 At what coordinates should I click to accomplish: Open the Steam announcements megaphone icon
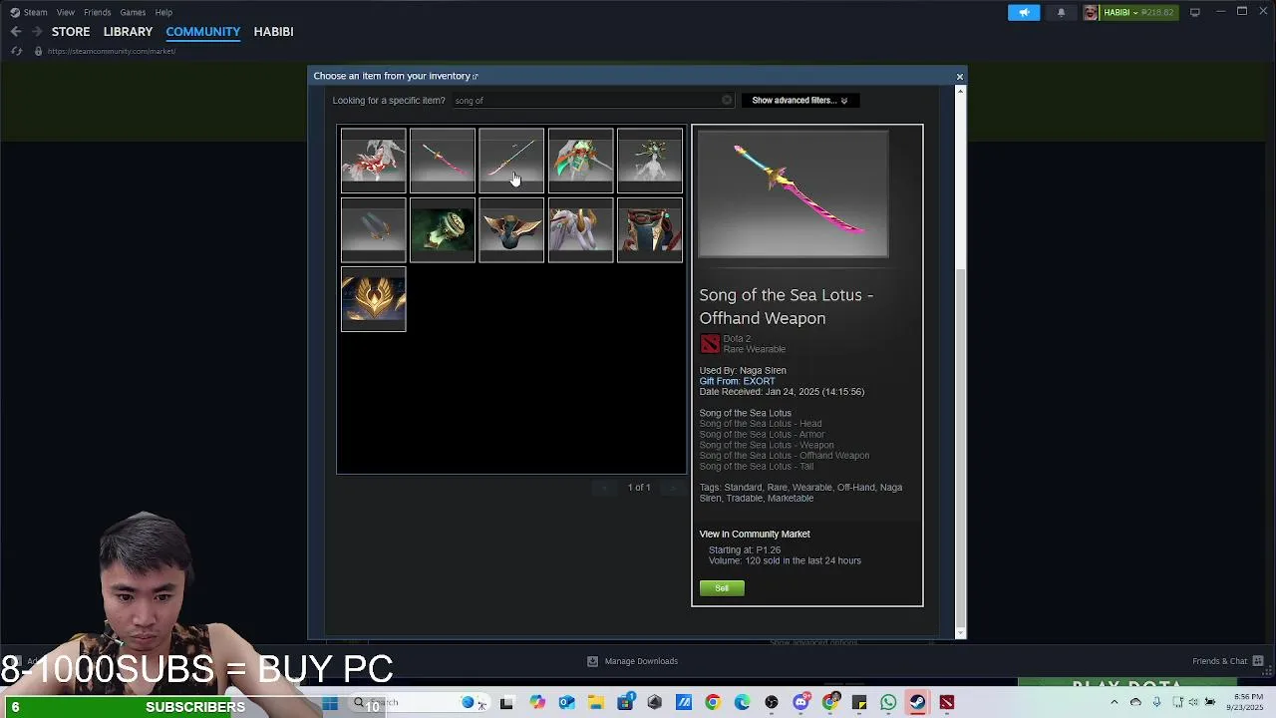point(1024,12)
